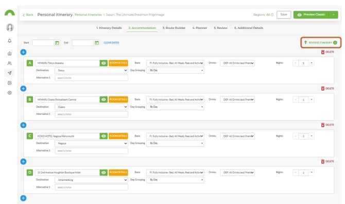Screen dimensions: 345x204
Task: Click the green D row marker
Action: pos(30,173)
